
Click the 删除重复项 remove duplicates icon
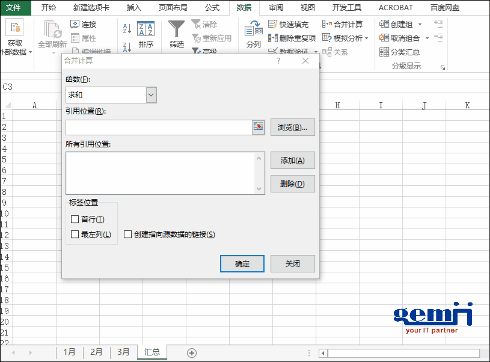tap(273, 38)
